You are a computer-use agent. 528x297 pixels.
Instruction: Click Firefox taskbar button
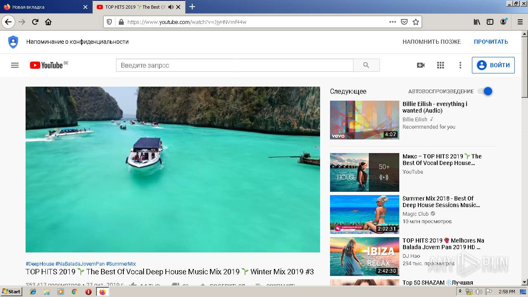(102, 292)
